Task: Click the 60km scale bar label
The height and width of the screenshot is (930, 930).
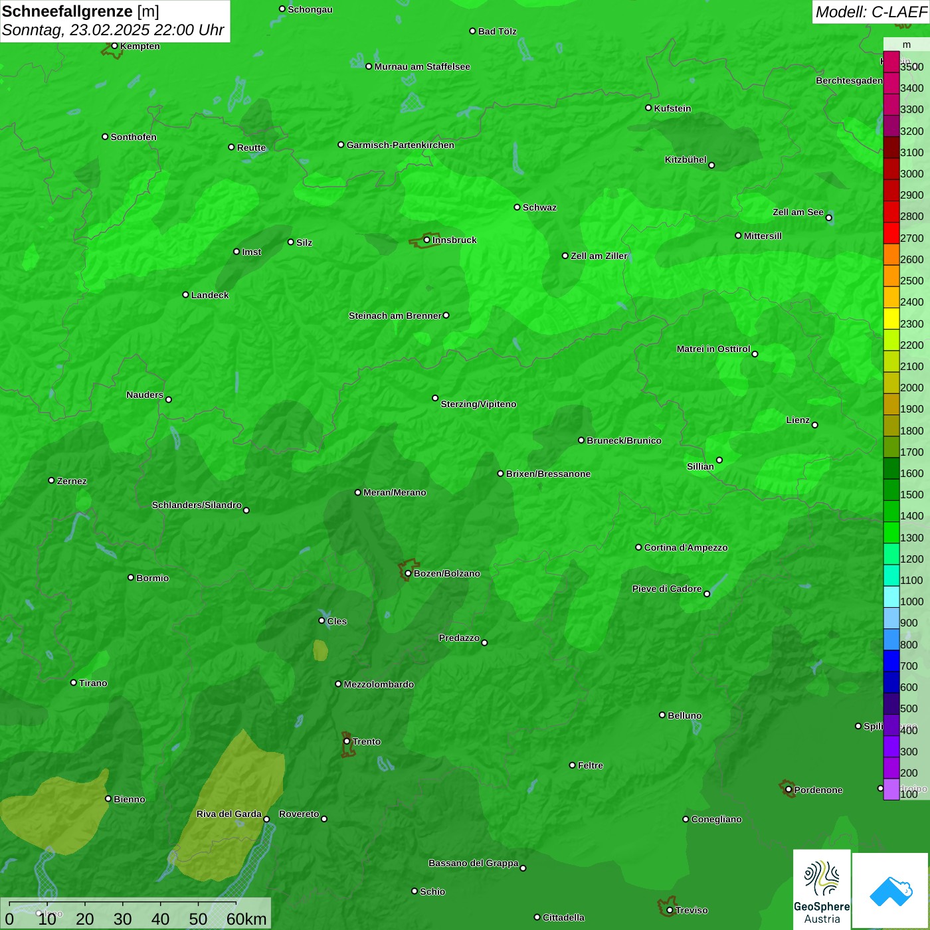Action: point(246,919)
